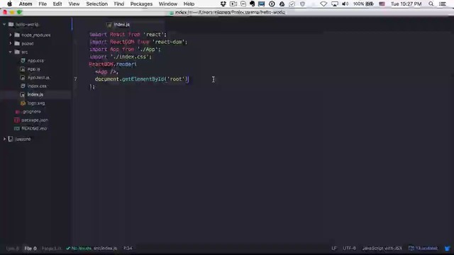This screenshot has width=454, height=255.
Task: Click the README.md book icon
Action: tap(17, 128)
